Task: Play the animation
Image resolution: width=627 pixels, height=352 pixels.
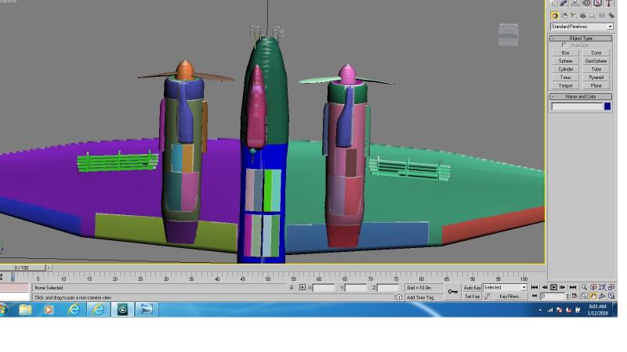Action: 554,287
